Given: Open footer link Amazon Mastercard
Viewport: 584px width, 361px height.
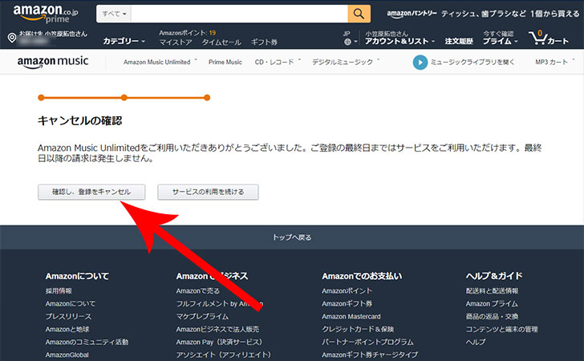Looking at the screenshot, I should (351, 316).
